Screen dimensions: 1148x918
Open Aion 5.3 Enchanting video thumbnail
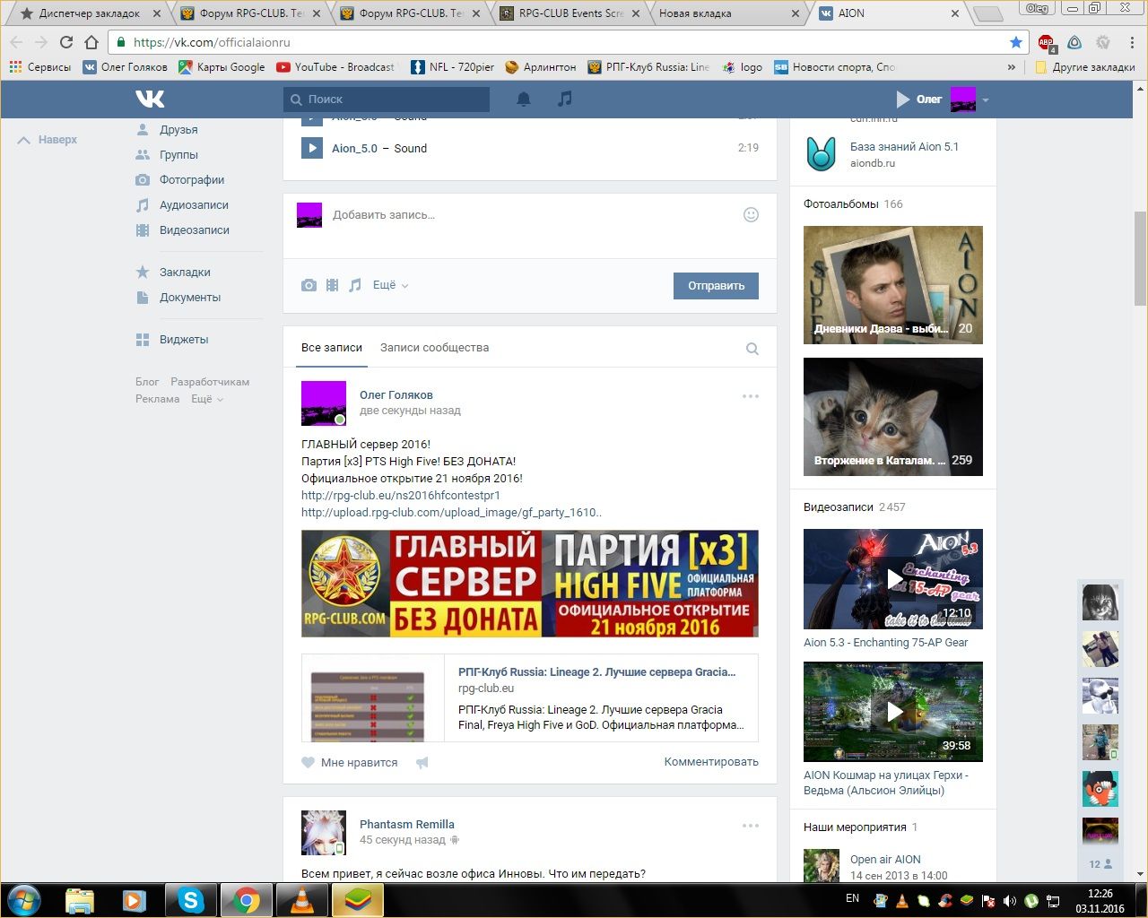(x=892, y=579)
